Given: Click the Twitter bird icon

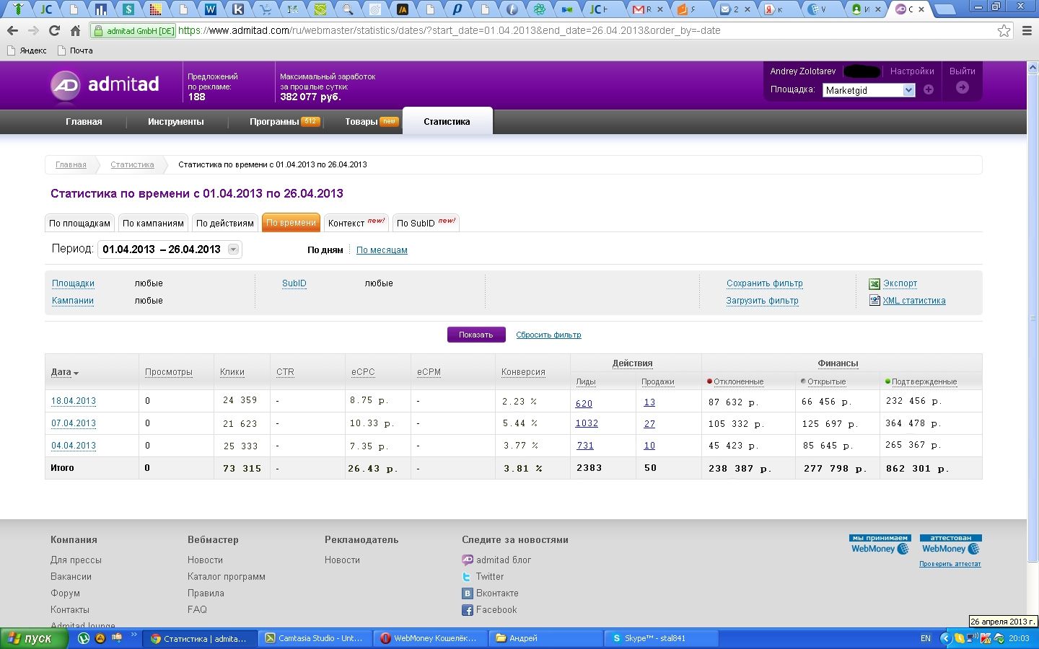Looking at the screenshot, I should pos(468,576).
